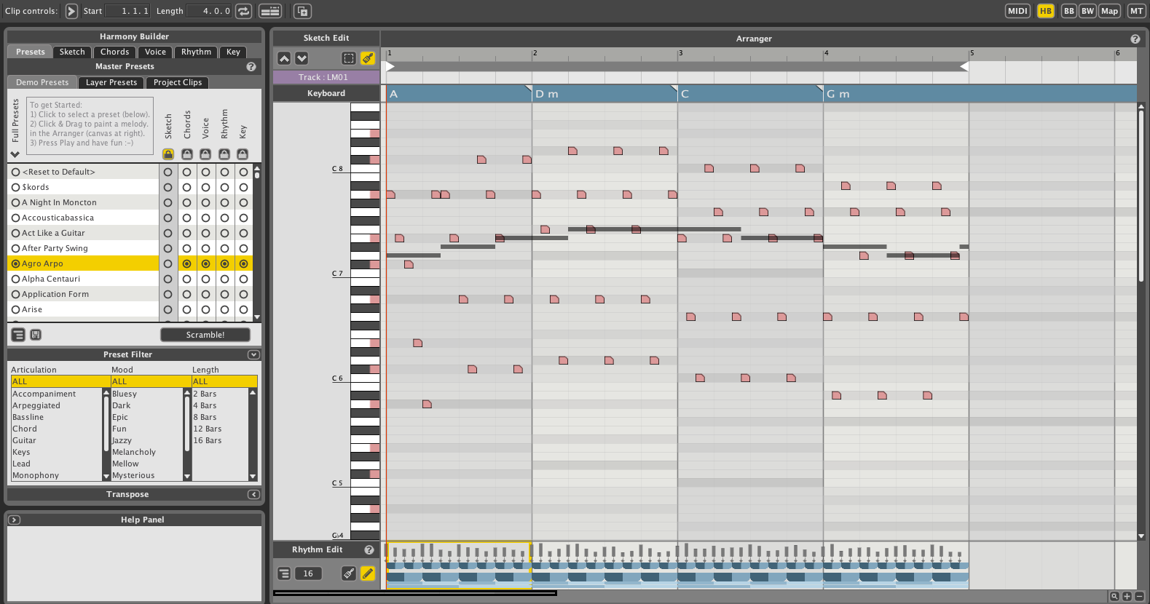This screenshot has width=1150, height=604.
Task: Filter mood by Melancholy
Action: pyautogui.click(x=134, y=452)
